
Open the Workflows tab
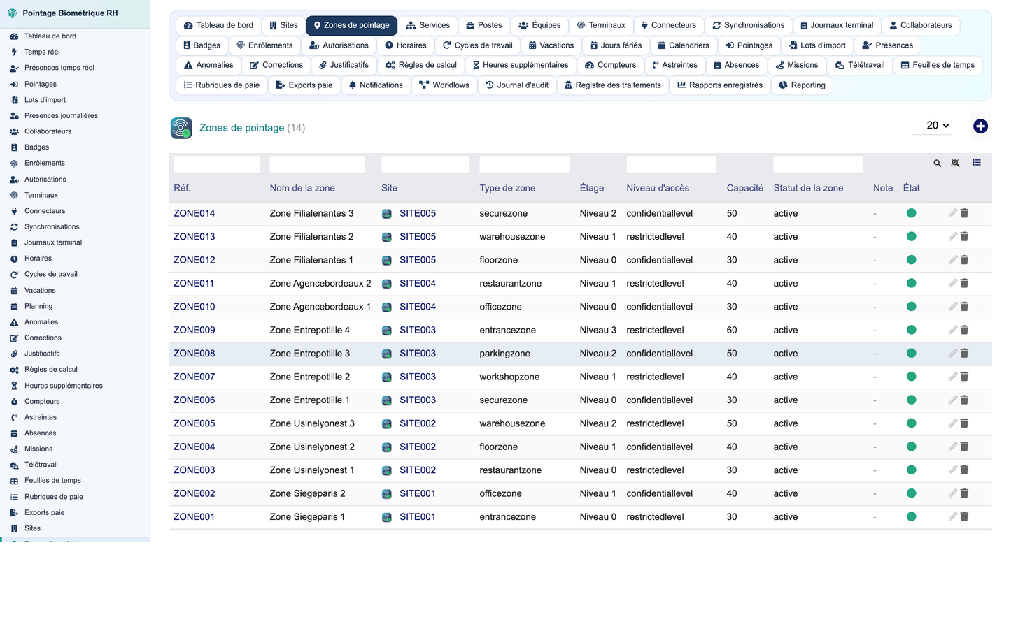pyautogui.click(x=444, y=85)
